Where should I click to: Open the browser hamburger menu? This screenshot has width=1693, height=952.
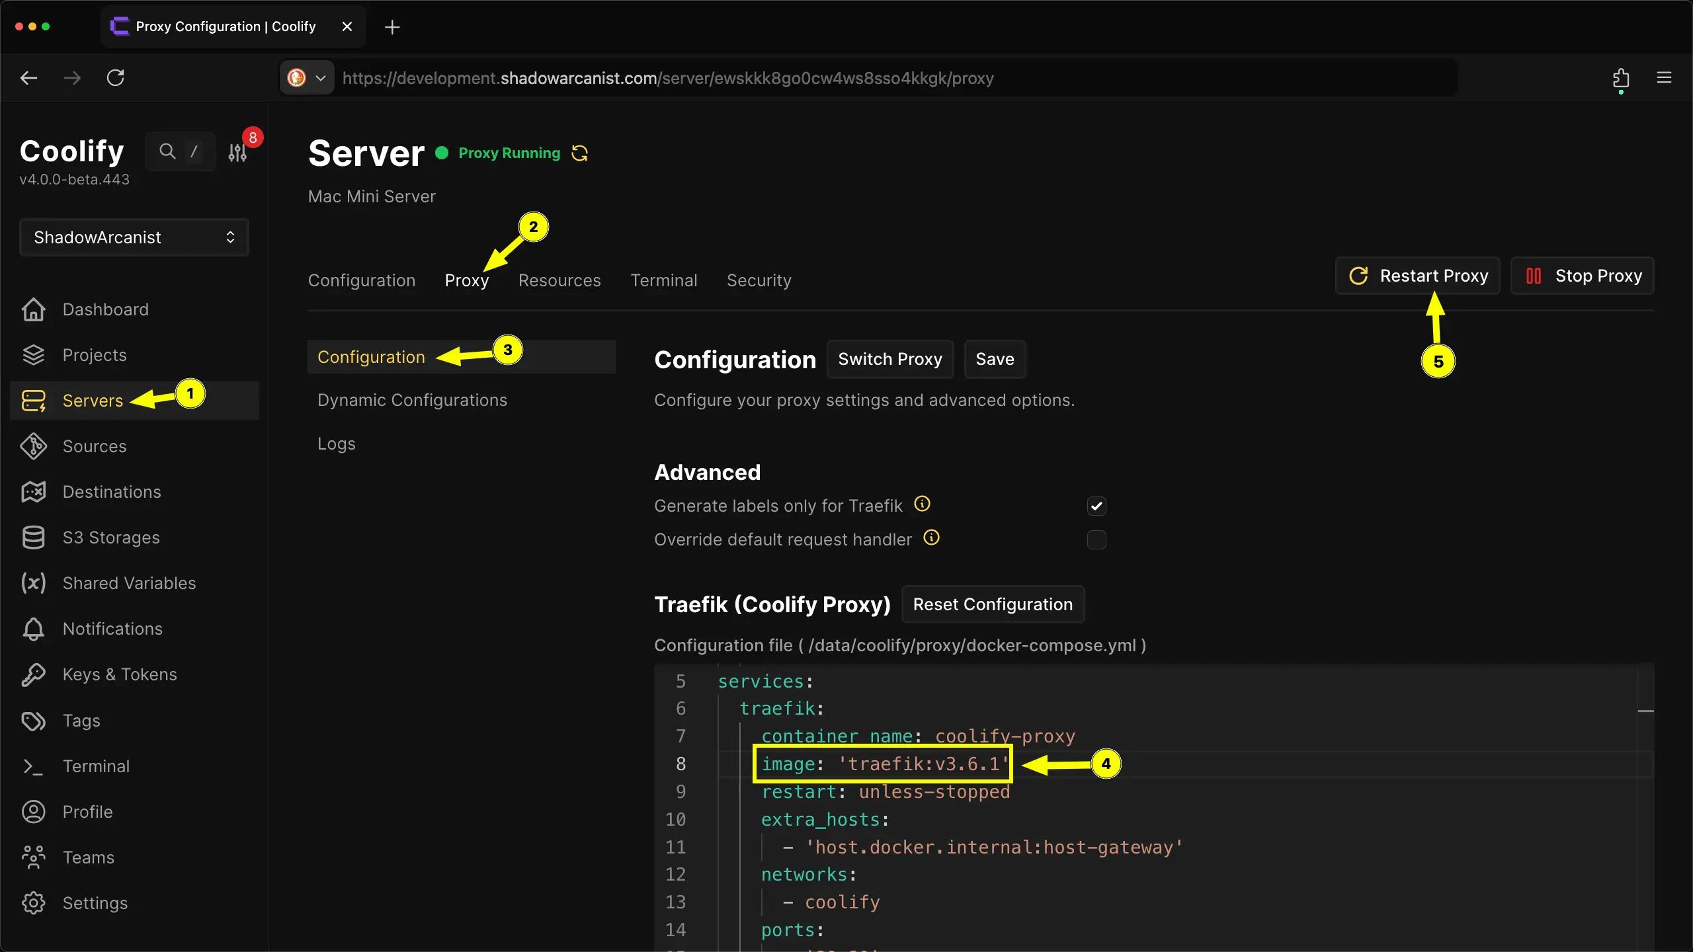coord(1665,77)
